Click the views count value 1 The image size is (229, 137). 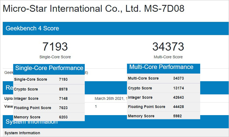[96, 106]
